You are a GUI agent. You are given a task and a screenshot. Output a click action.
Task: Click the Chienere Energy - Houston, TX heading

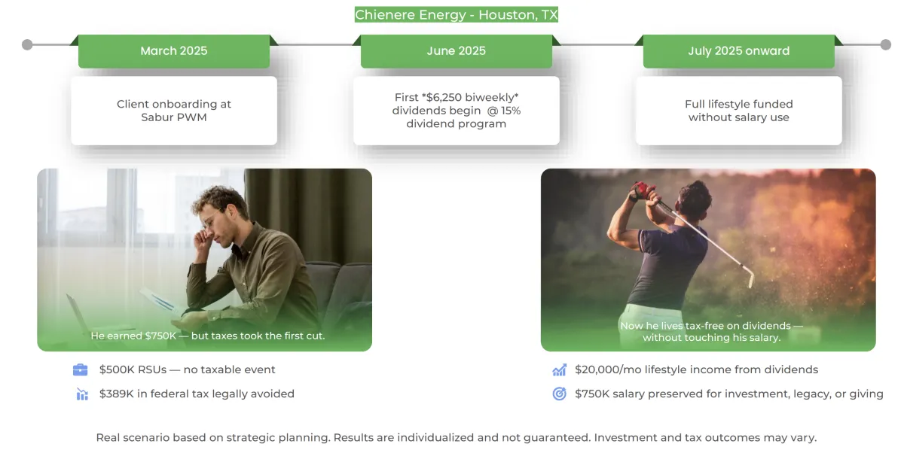(x=457, y=15)
